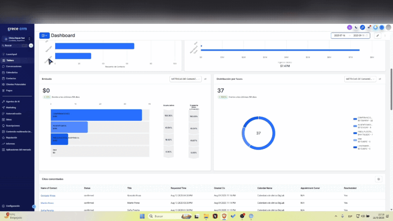
Task: Go to Calendarios in the sidebar
Action: 12,72
